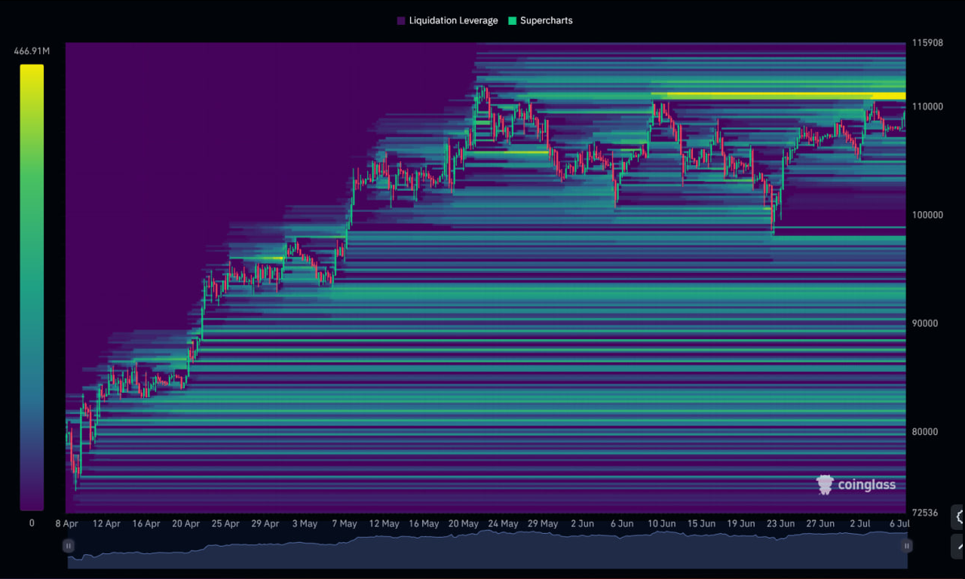Toggle the Supercharts legend series

(x=541, y=20)
